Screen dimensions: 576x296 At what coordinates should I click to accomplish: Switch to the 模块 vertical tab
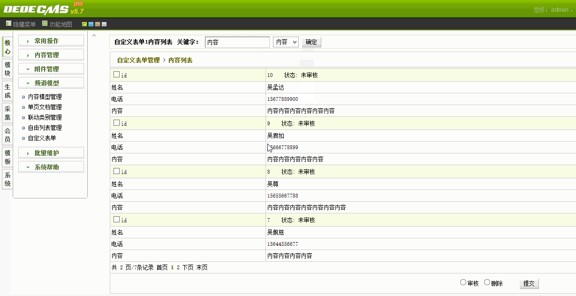7,69
